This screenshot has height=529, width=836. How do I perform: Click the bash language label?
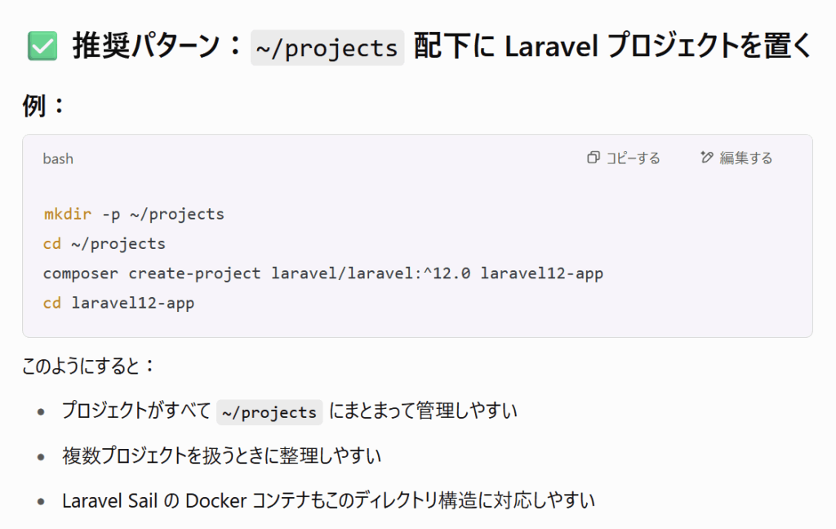(x=58, y=159)
